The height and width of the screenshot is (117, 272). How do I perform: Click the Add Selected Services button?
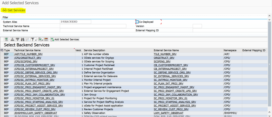pos(65,39)
